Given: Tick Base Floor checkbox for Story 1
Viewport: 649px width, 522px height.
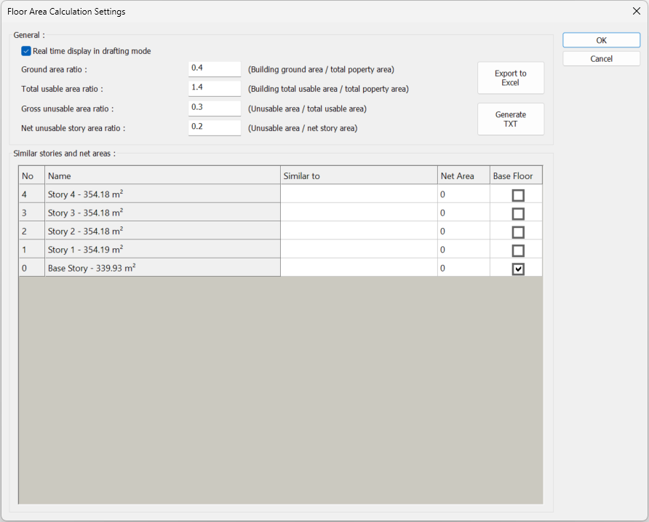Looking at the screenshot, I should [517, 250].
